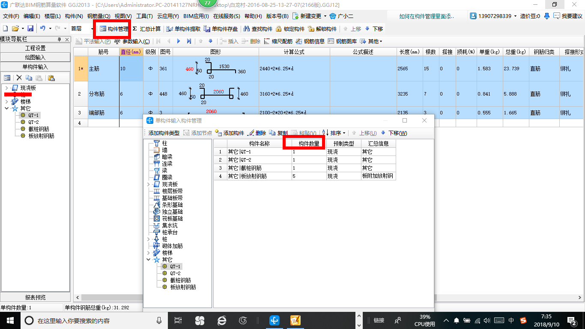Screen dimensions: 585x329
Task: Click 添加构件 in dialog toolbar
Action: click(230, 133)
